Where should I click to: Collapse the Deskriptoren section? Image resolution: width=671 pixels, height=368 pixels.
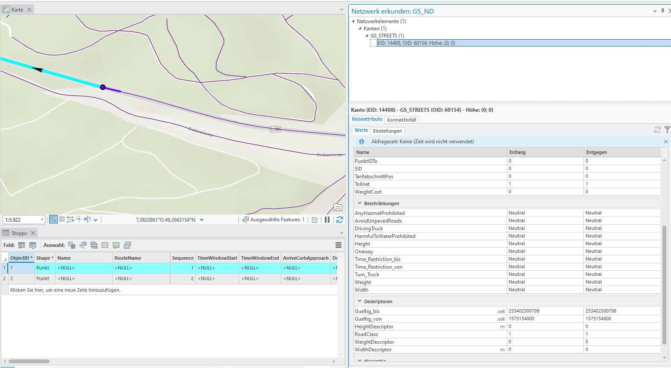point(360,301)
